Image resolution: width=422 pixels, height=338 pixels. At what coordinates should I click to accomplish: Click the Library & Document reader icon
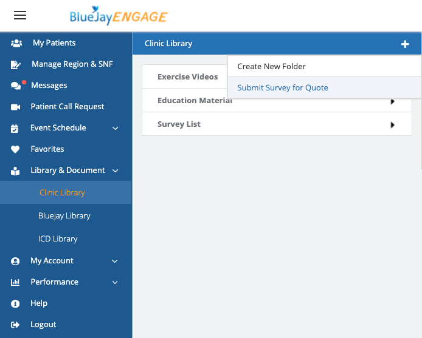[15, 171]
